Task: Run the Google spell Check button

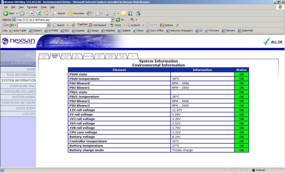Action: (x=115, y=25)
